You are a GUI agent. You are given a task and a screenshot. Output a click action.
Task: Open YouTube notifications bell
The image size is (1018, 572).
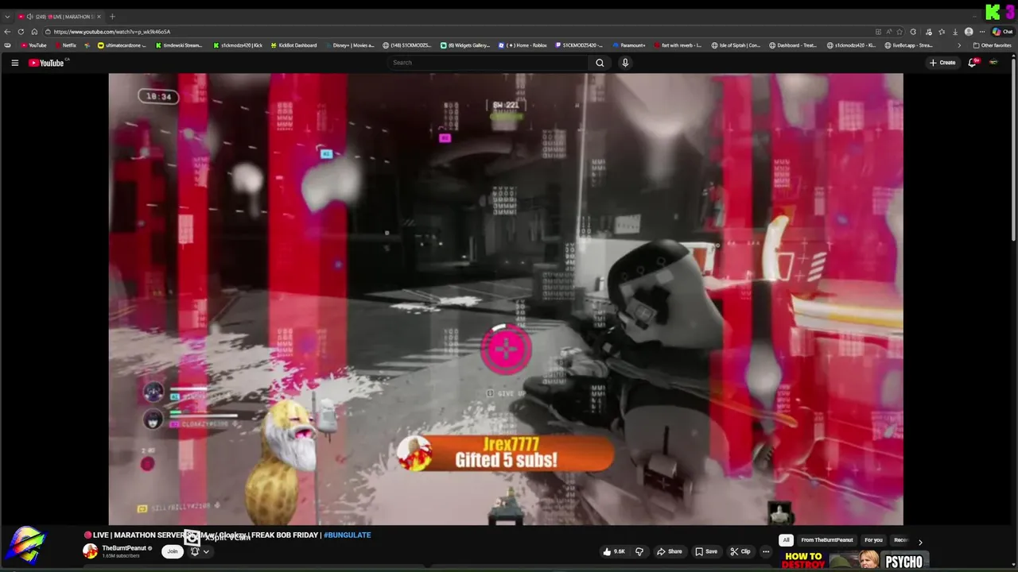(972, 63)
